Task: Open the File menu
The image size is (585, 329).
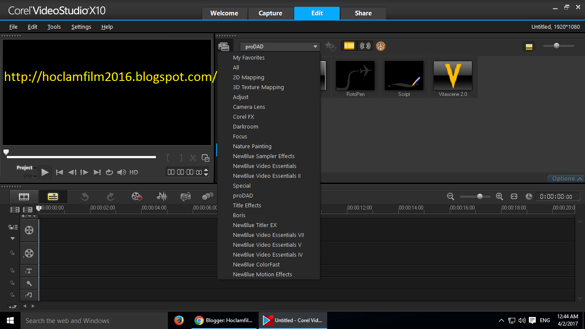Action: click(x=13, y=27)
